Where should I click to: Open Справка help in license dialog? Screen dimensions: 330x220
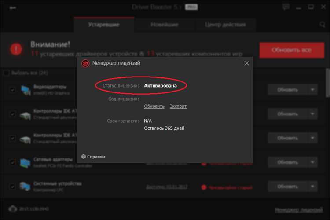(x=93, y=157)
